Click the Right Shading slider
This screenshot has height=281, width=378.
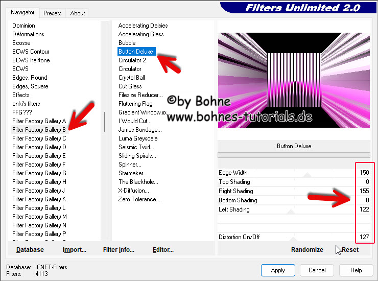pyautogui.click(x=307, y=191)
